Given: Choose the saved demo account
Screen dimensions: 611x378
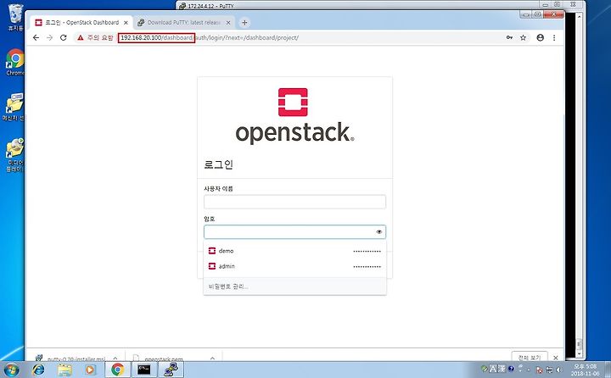Looking at the screenshot, I should click(294, 251).
